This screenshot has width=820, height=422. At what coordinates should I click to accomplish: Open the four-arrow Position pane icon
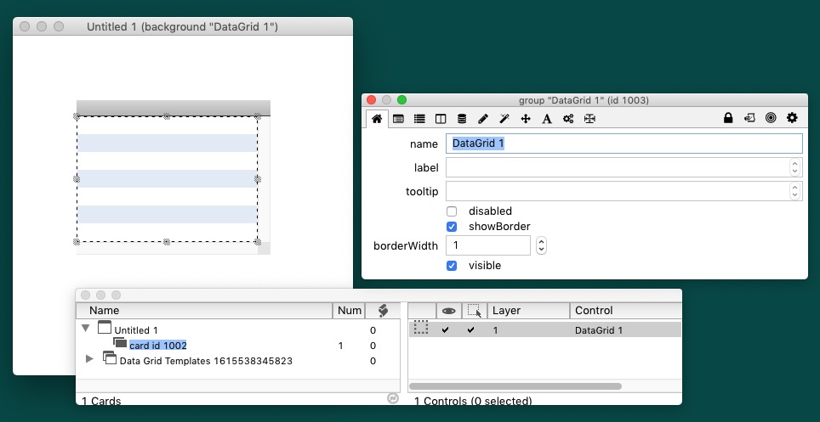(526, 119)
